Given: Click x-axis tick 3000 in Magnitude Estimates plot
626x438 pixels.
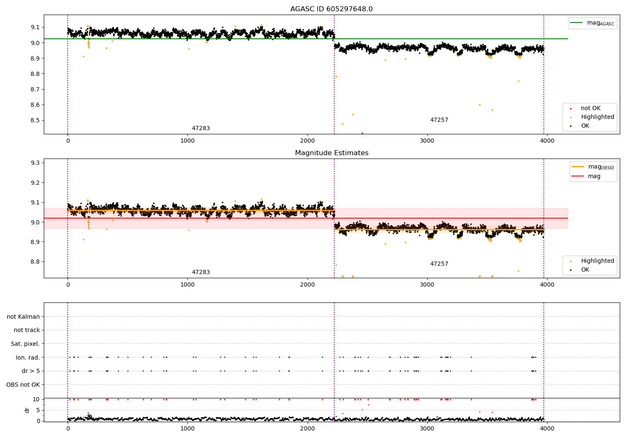Looking at the screenshot, I should (427, 285).
